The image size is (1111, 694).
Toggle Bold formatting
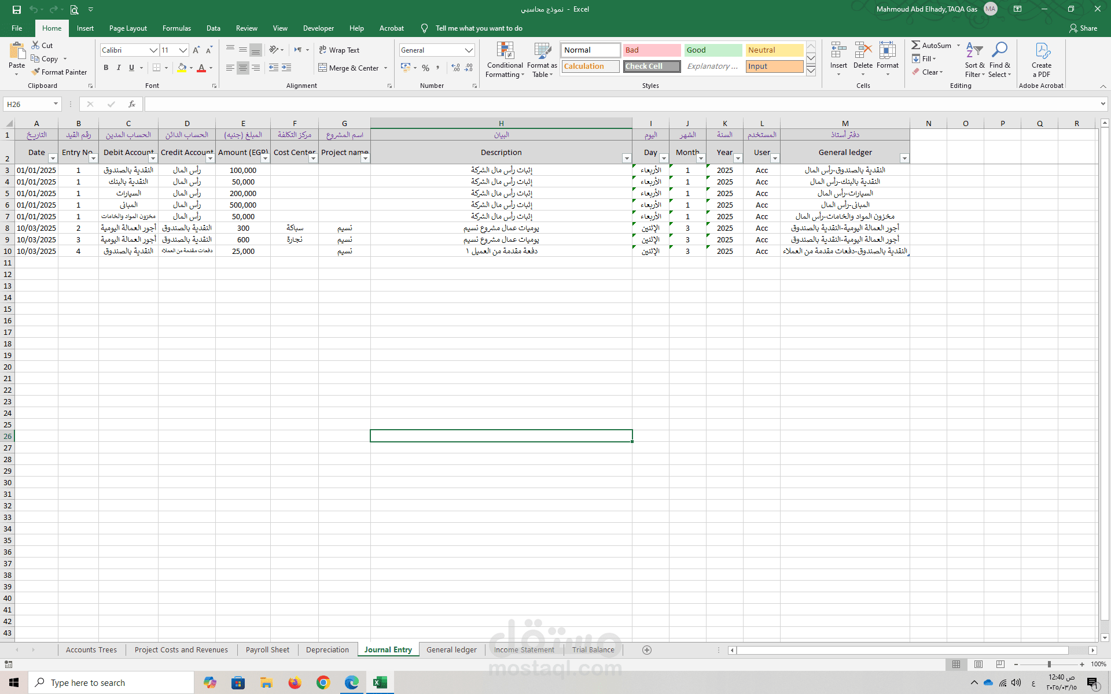pos(106,68)
